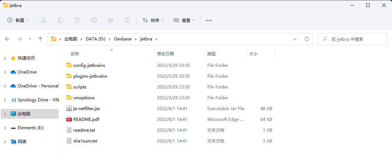Select the plugins-jetbrains folder name
Screen dimensions: 392x156
tap(90, 76)
